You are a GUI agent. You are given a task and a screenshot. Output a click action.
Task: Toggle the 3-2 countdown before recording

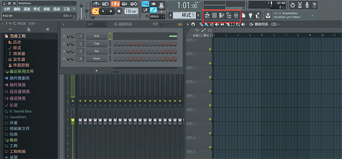pyautogui.click(x=115, y=4)
